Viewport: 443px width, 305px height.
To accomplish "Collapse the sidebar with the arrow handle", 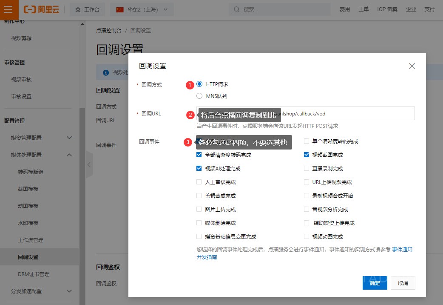I will tap(89, 164).
